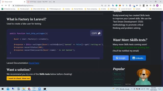Show more bookmarks with the overflow arrow
163x91 pixels.
[147, 9]
